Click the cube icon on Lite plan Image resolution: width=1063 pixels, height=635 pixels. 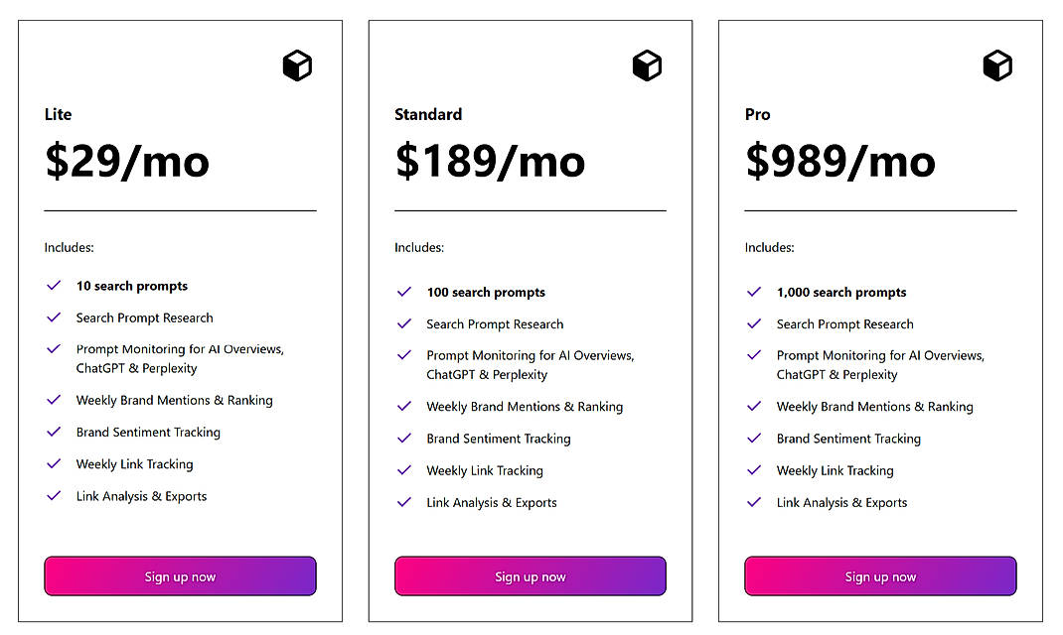pos(298,65)
